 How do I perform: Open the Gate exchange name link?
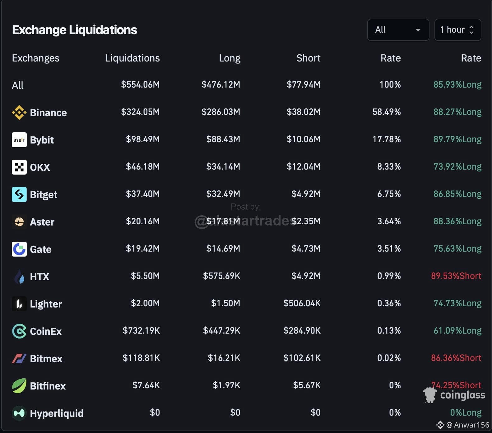(40, 249)
